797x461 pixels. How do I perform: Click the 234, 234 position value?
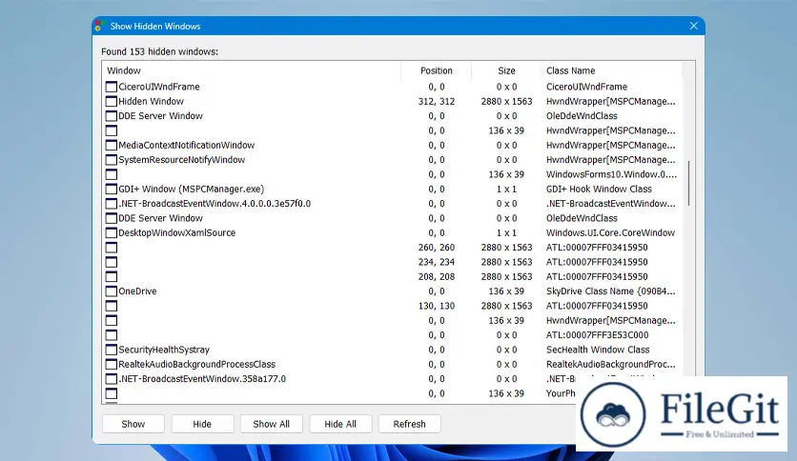coord(436,262)
